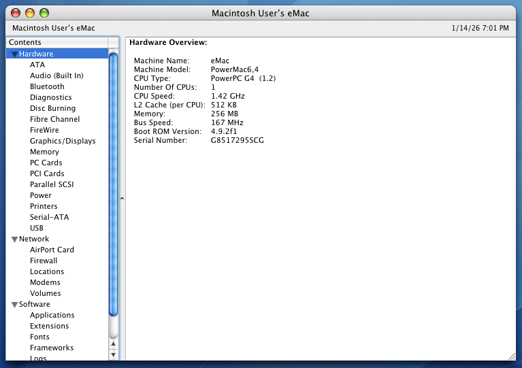Image resolution: width=522 pixels, height=368 pixels.
Task: Select Memory in the Hardware list
Action: tap(44, 152)
